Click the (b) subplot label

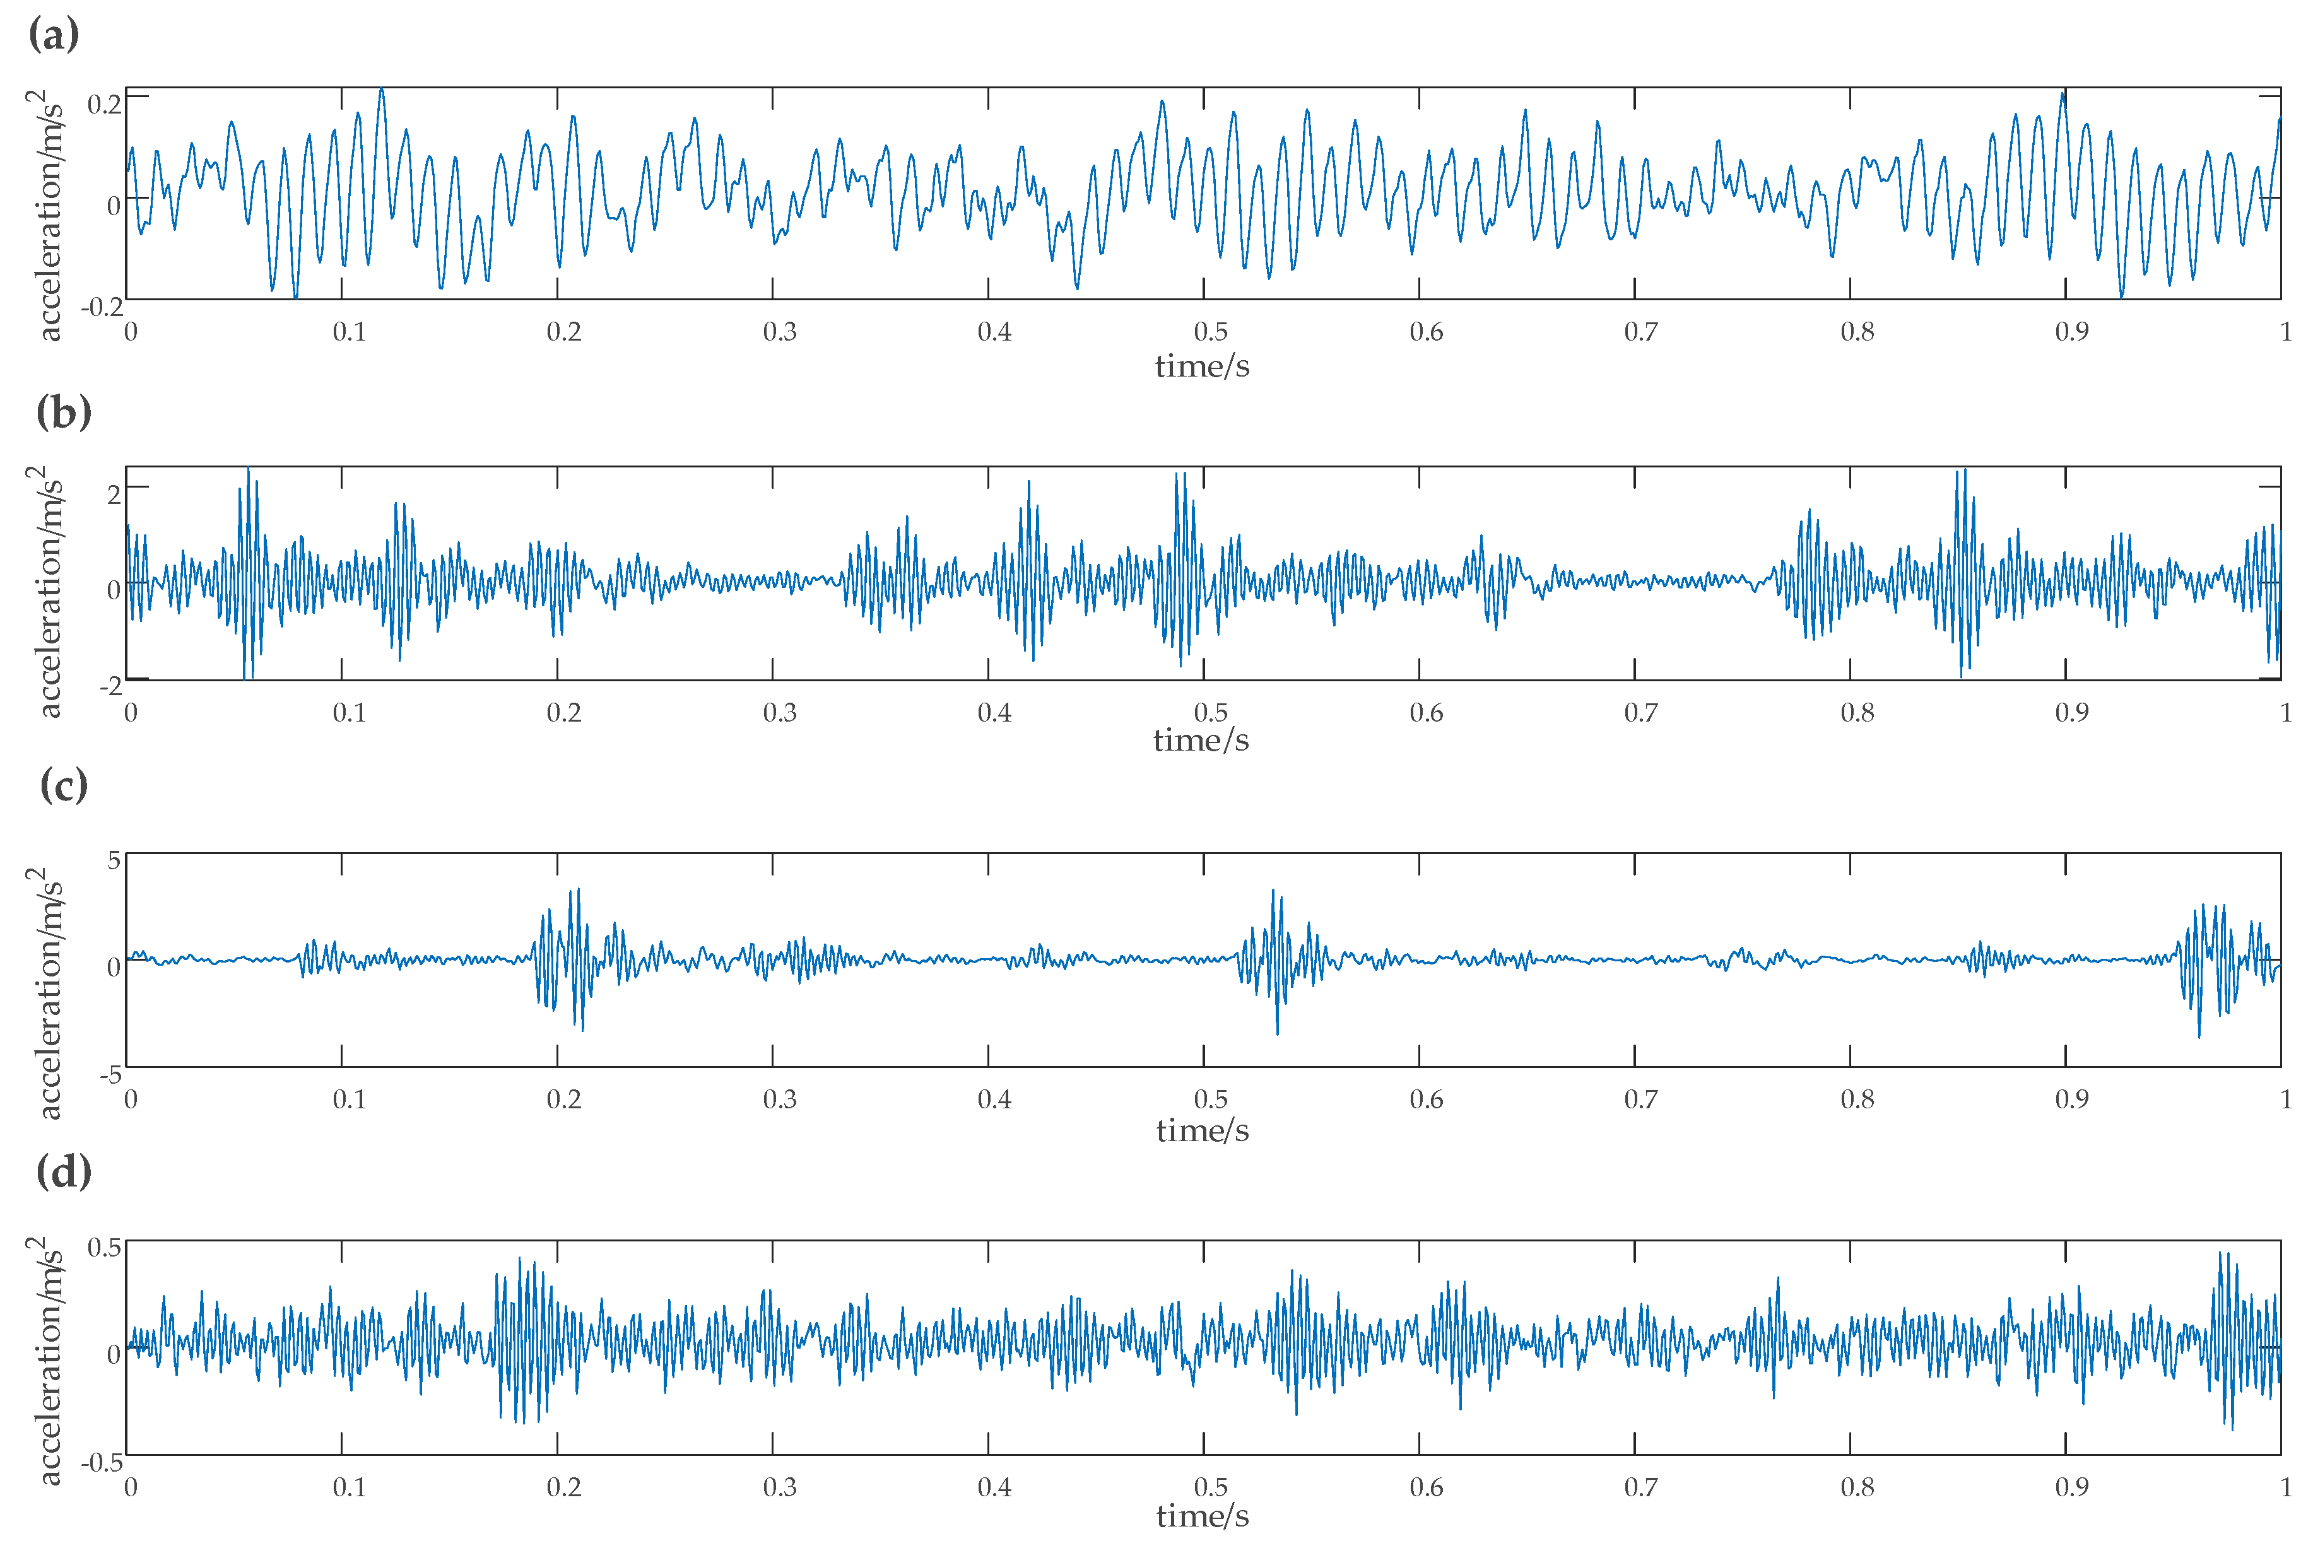(x=63, y=412)
